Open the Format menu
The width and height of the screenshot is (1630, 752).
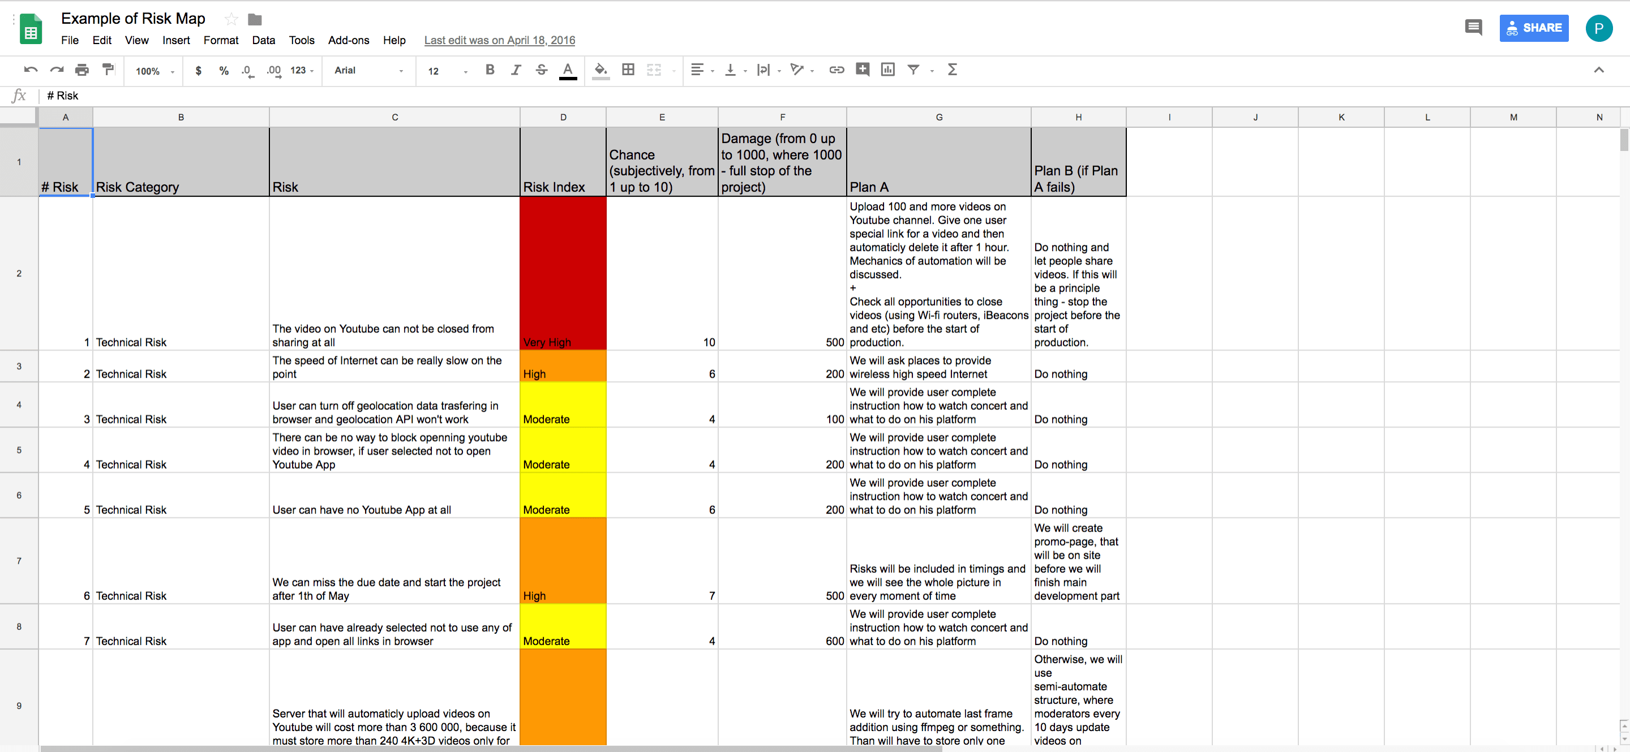point(221,41)
